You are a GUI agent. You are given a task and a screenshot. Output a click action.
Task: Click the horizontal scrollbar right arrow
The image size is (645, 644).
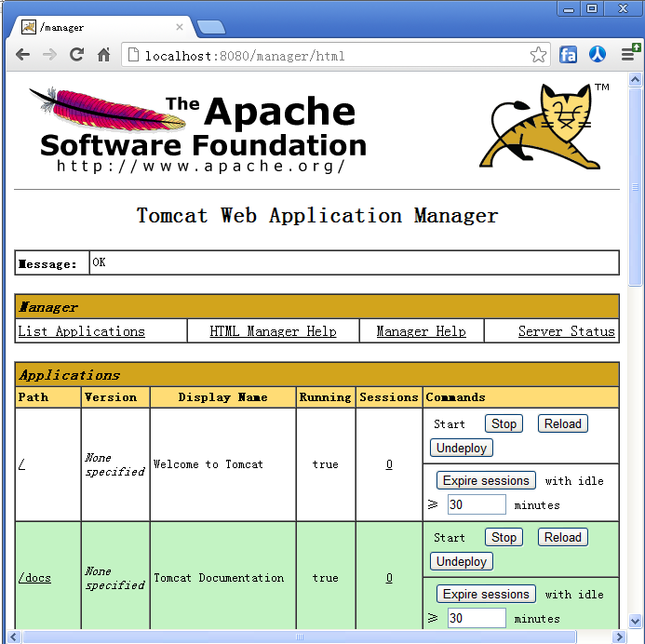point(619,637)
